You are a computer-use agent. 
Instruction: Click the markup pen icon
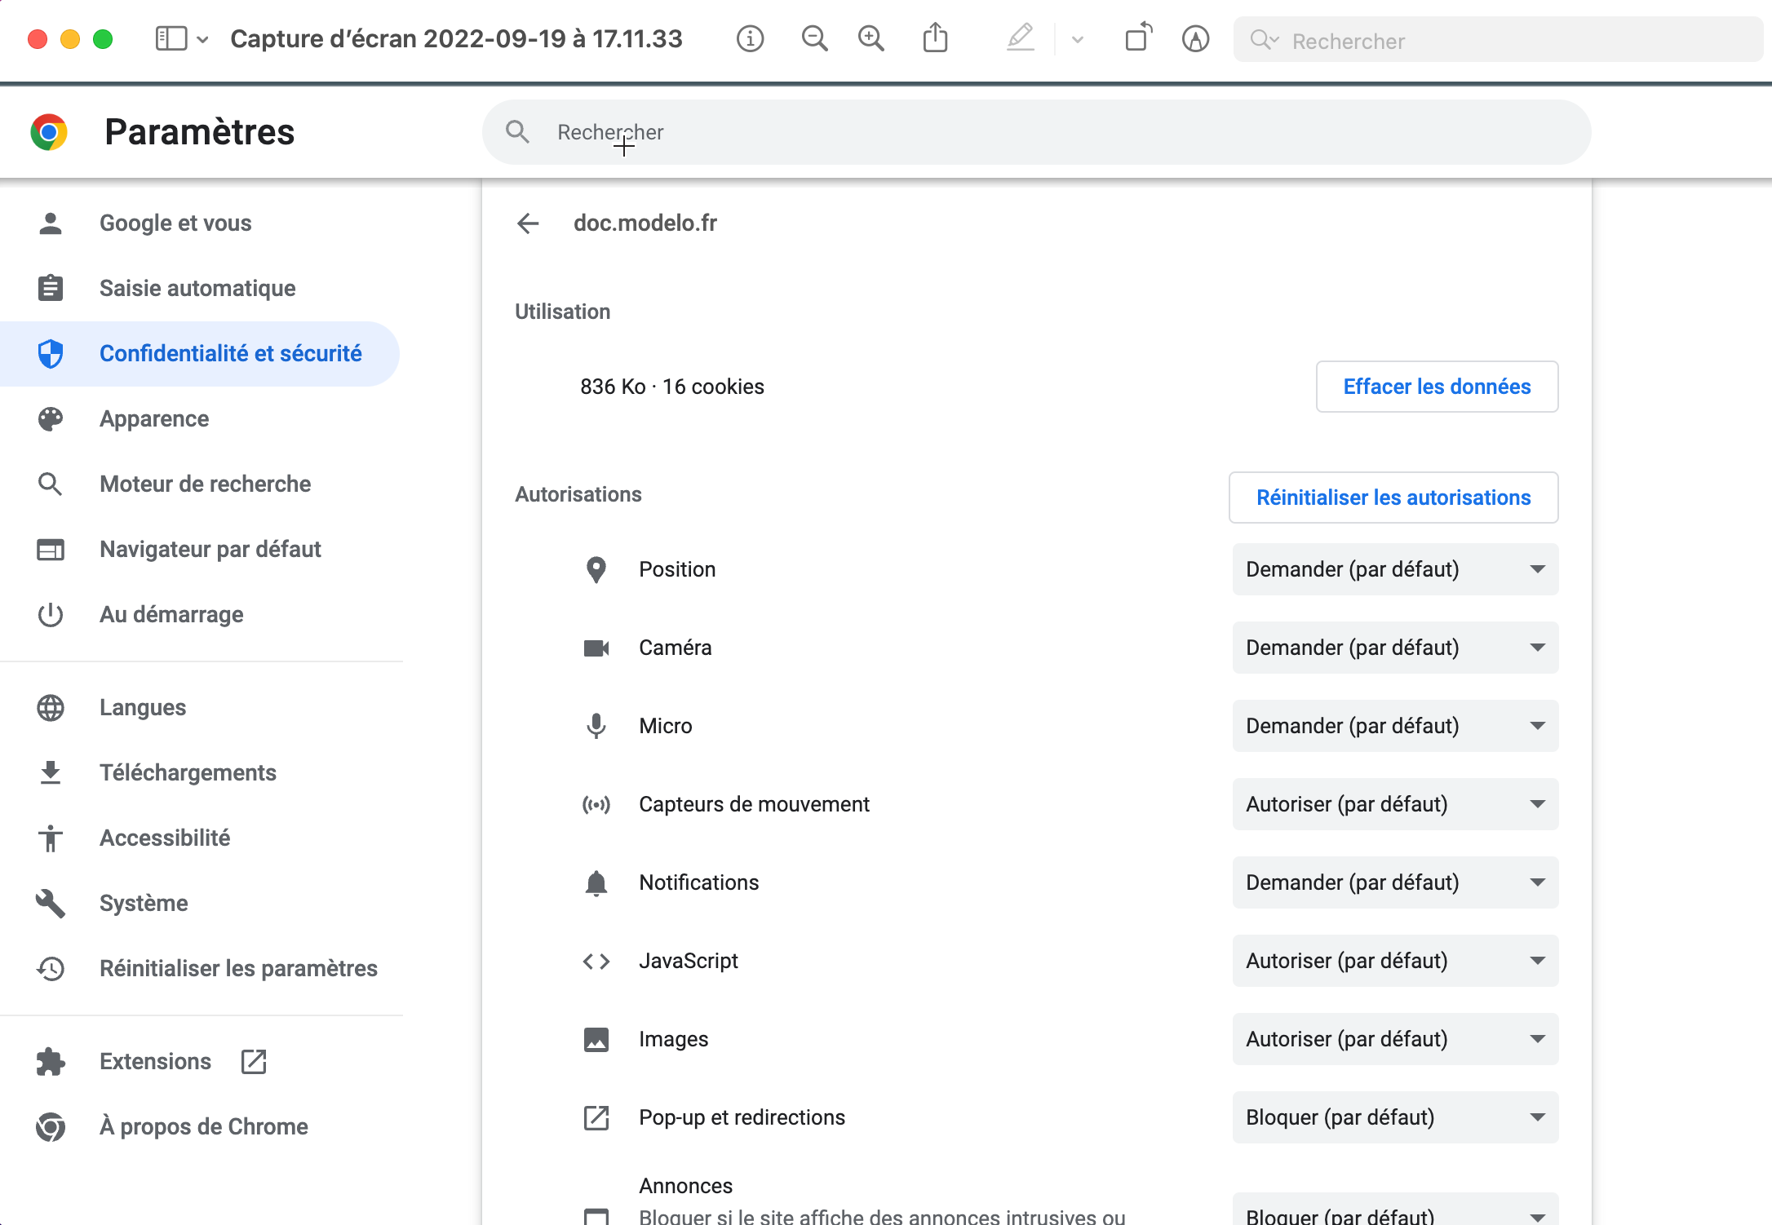click(1020, 38)
